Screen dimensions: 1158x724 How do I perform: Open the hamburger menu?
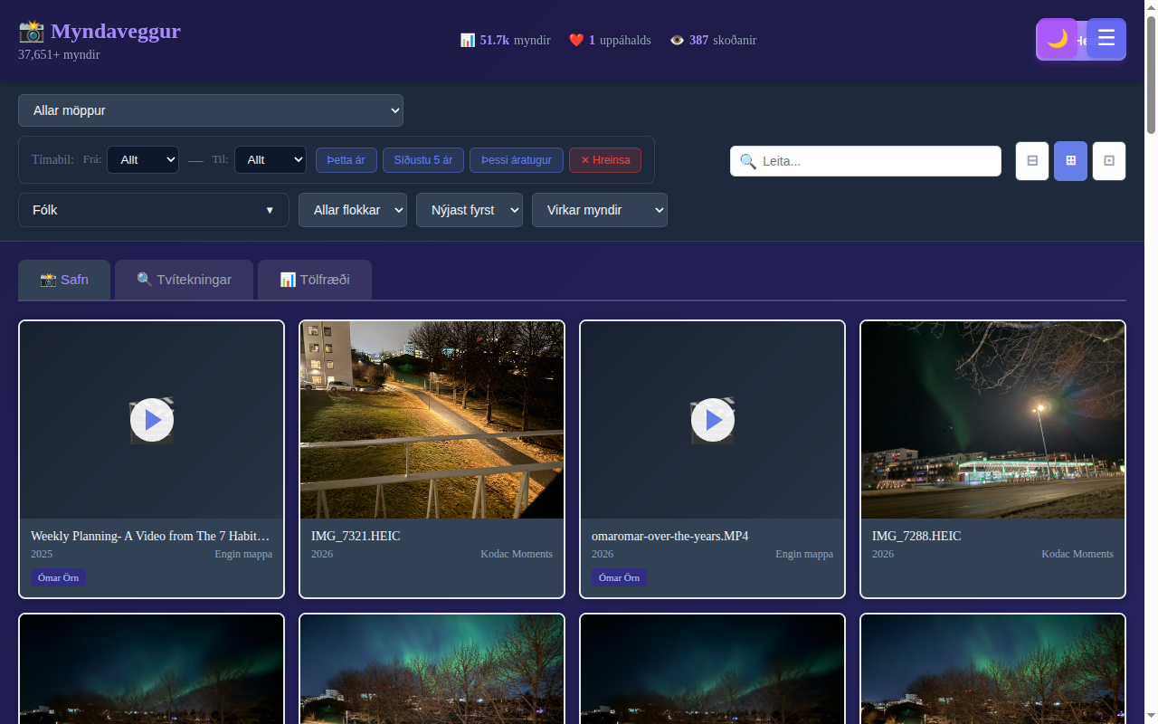pyautogui.click(x=1106, y=39)
